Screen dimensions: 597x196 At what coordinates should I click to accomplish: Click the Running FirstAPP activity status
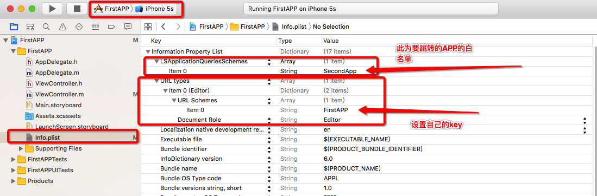tap(370, 9)
